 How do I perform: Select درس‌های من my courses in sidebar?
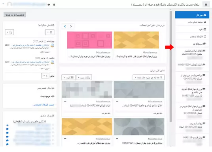(192, 44)
